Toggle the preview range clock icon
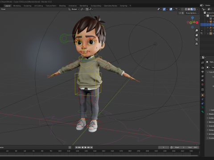This screenshot has width=214, height=160. 171,148
